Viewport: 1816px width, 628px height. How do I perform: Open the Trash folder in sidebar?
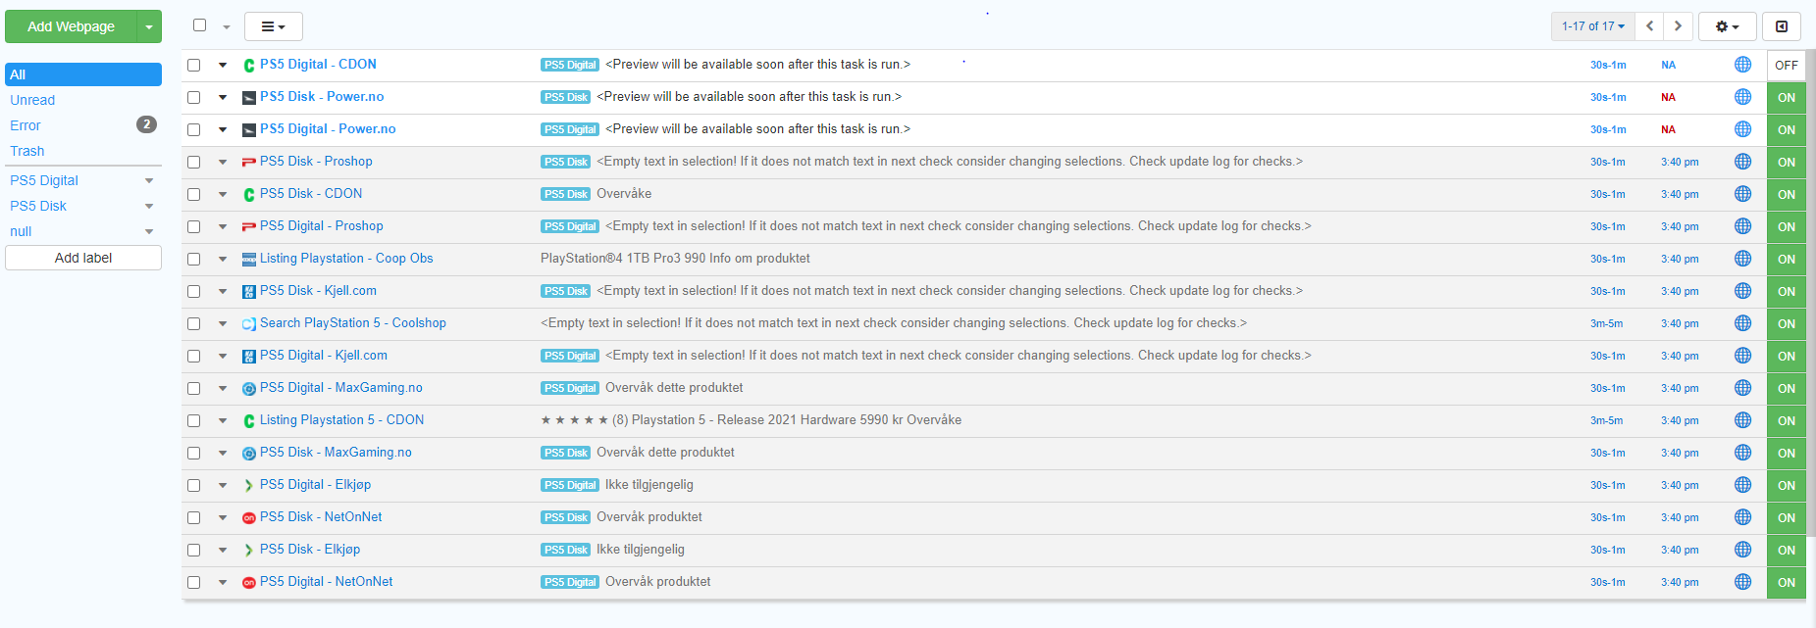click(x=27, y=151)
